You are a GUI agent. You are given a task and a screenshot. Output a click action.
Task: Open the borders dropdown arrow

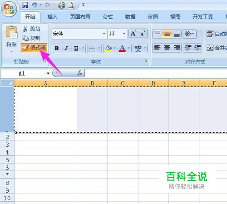tap(99, 48)
